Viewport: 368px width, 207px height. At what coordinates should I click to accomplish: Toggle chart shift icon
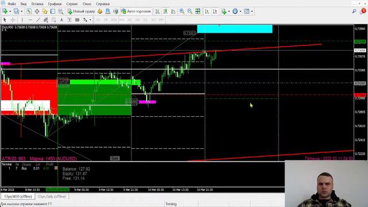(x=214, y=11)
